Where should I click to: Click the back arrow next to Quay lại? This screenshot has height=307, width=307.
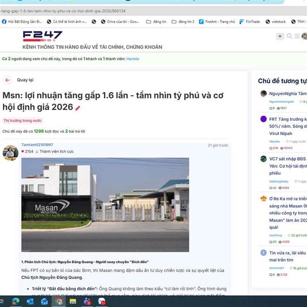click(x=8, y=80)
